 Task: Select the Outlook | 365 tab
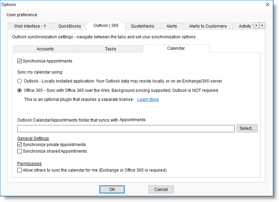tap(105, 26)
